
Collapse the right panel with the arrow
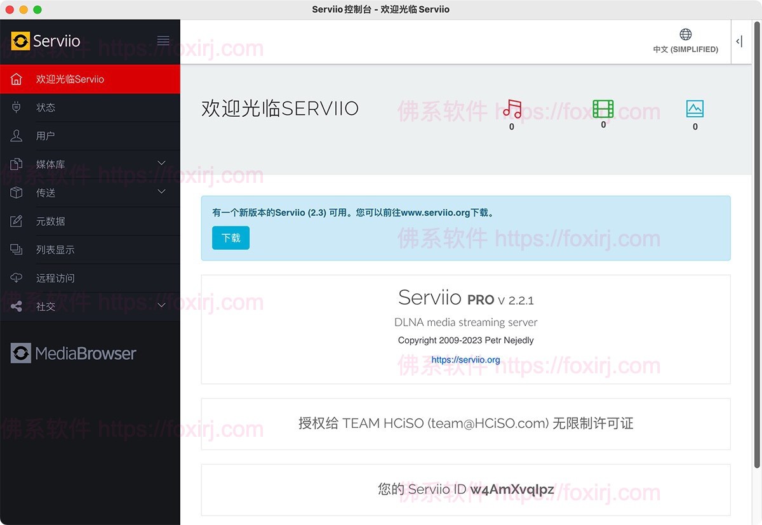(x=739, y=41)
